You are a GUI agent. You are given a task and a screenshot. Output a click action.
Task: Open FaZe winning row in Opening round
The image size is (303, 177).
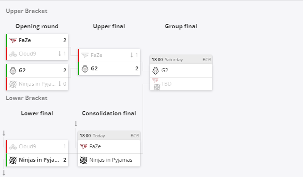point(37,40)
